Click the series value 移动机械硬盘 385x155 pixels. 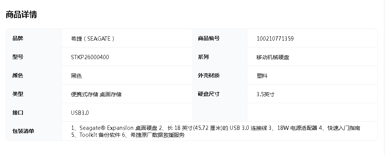pyautogui.click(x=273, y=57)
